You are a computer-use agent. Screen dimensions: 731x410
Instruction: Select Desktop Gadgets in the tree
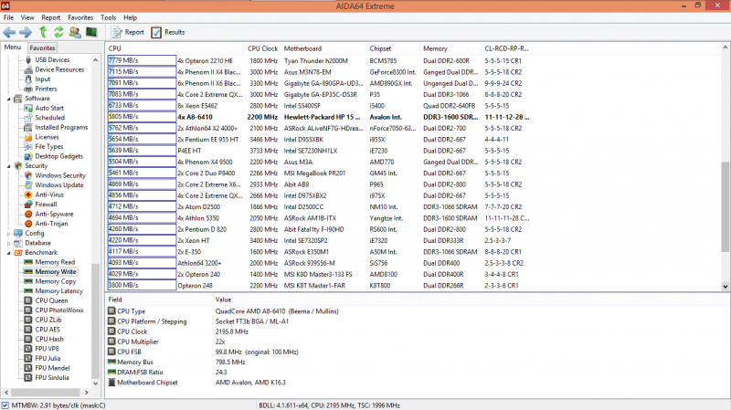[x=58, y=156]
